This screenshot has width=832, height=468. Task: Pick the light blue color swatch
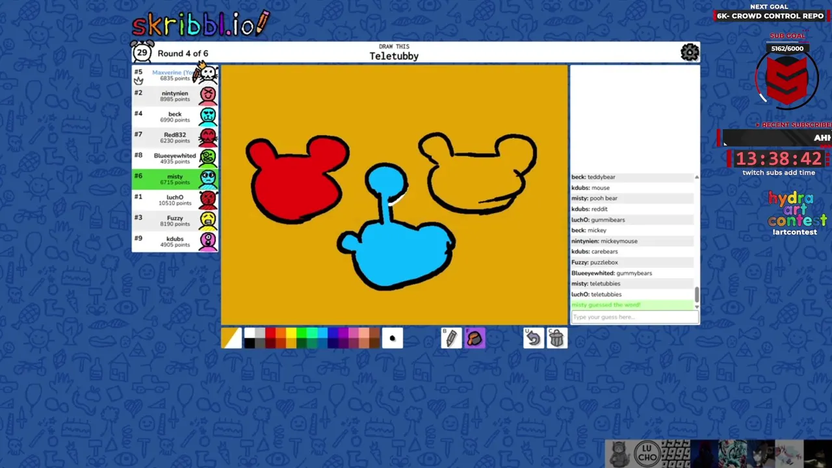(322, 333)
